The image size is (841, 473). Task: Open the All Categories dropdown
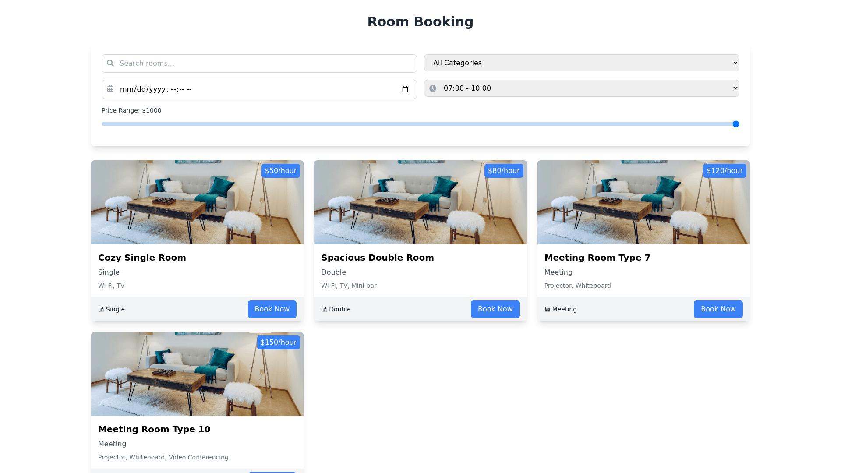(581, 63)
